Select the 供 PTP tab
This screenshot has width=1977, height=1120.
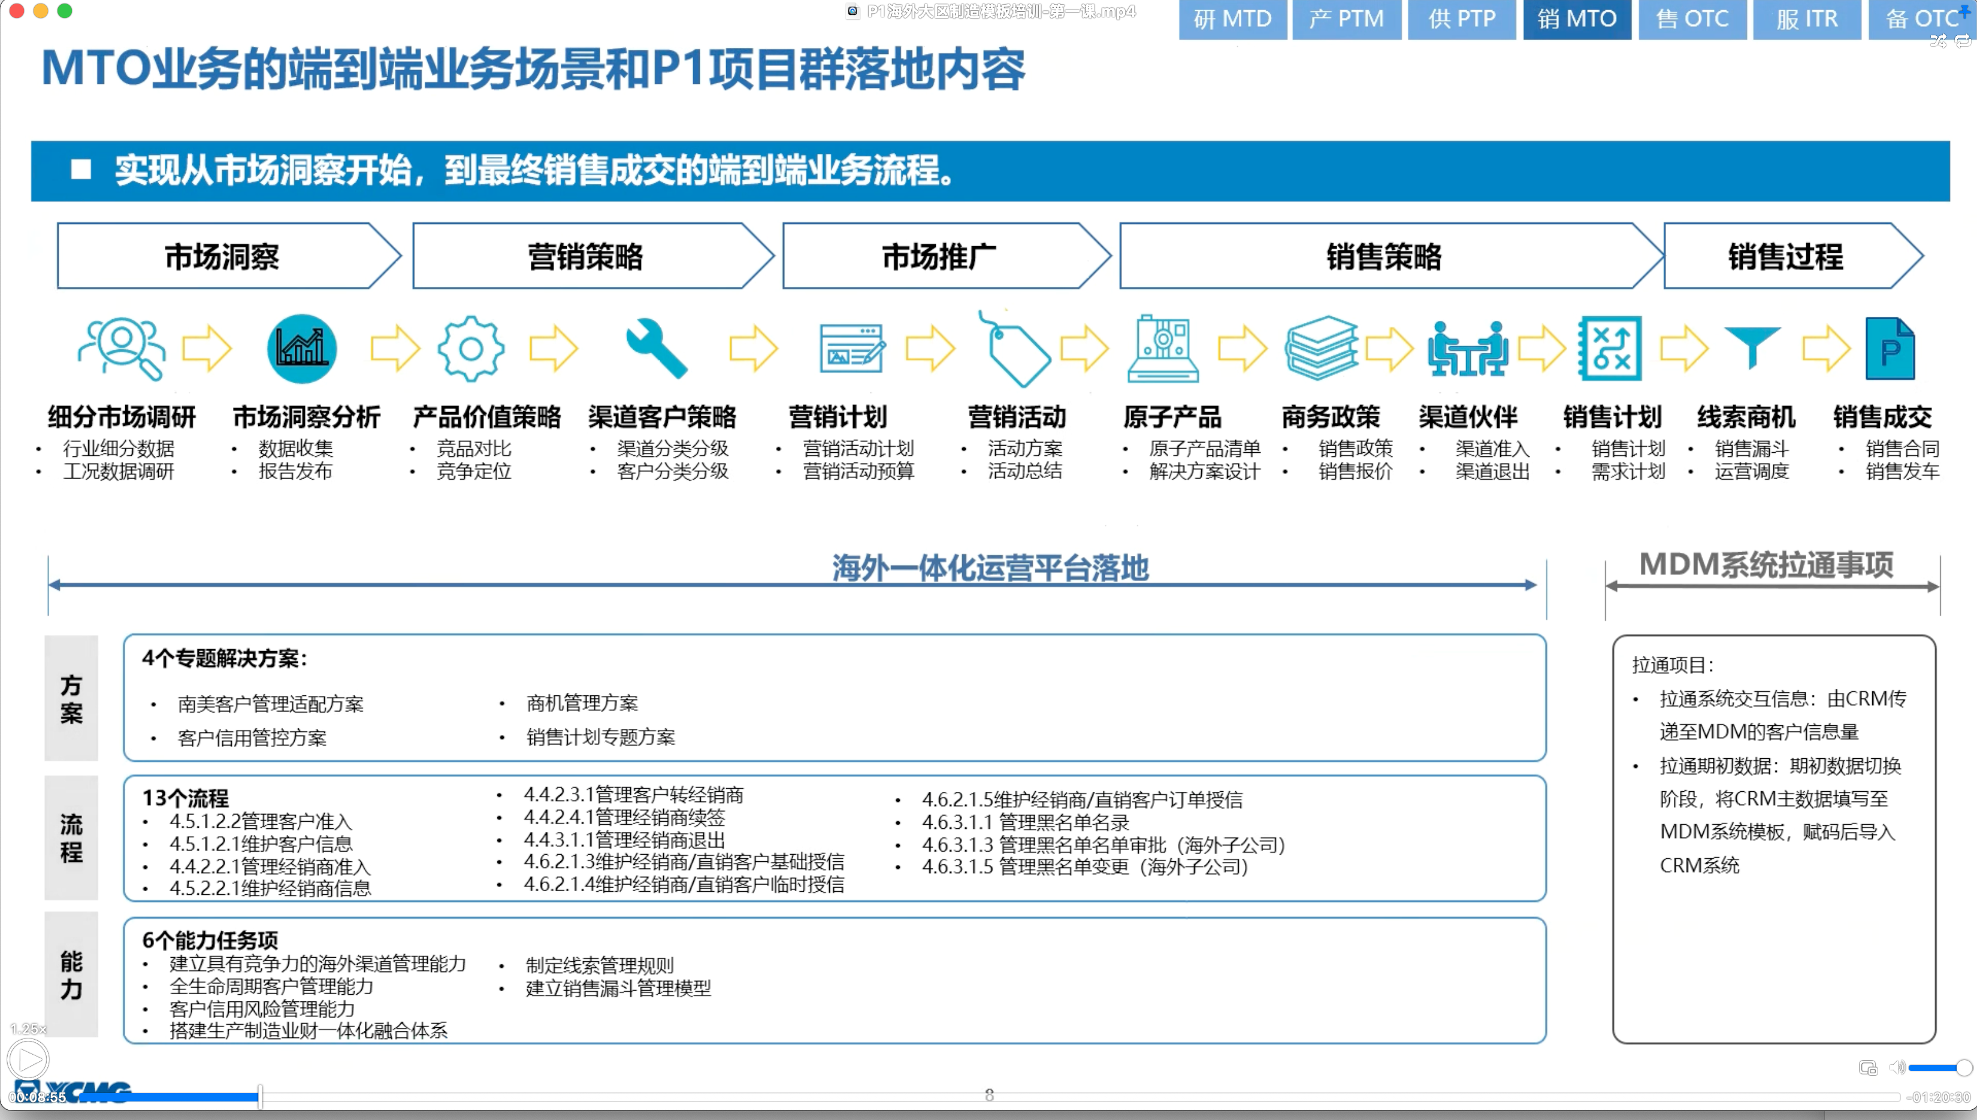(x=1462, y=19)
